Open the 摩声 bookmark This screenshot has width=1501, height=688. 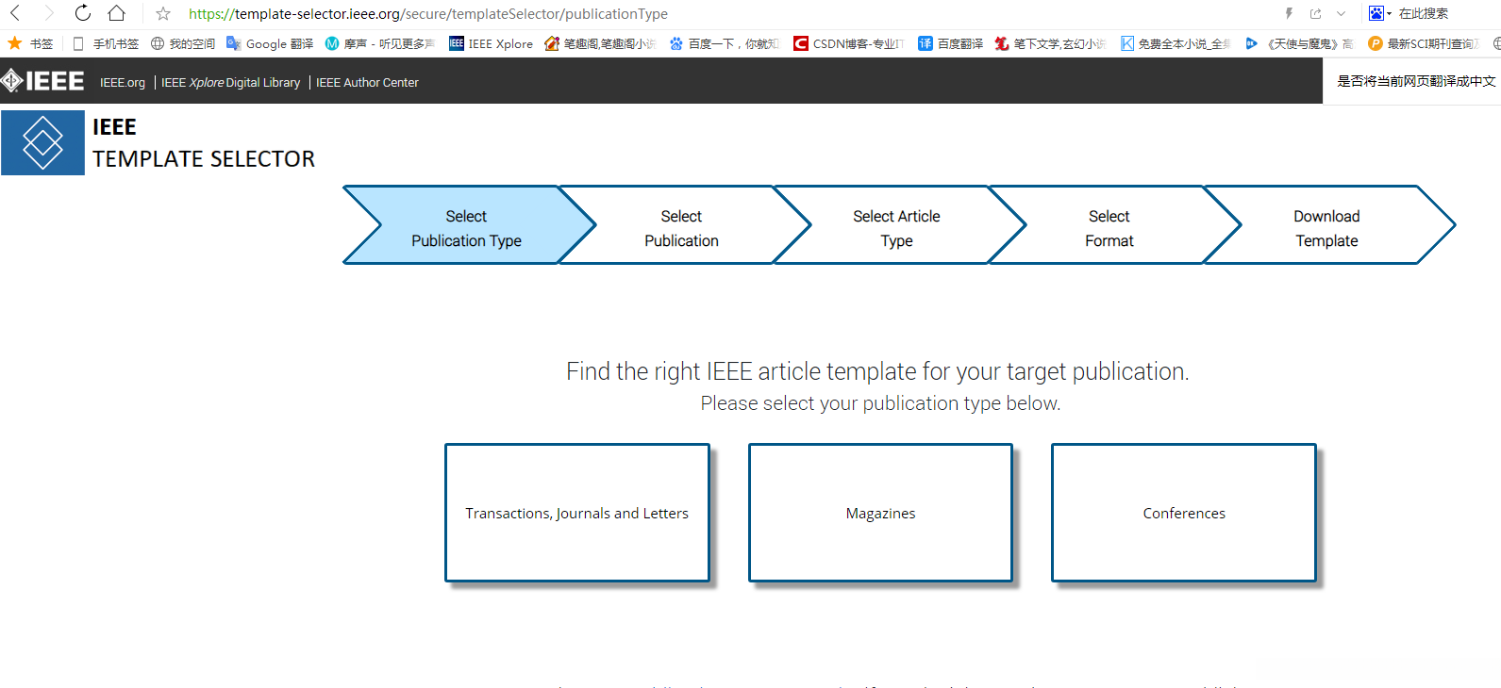[379, 43]
